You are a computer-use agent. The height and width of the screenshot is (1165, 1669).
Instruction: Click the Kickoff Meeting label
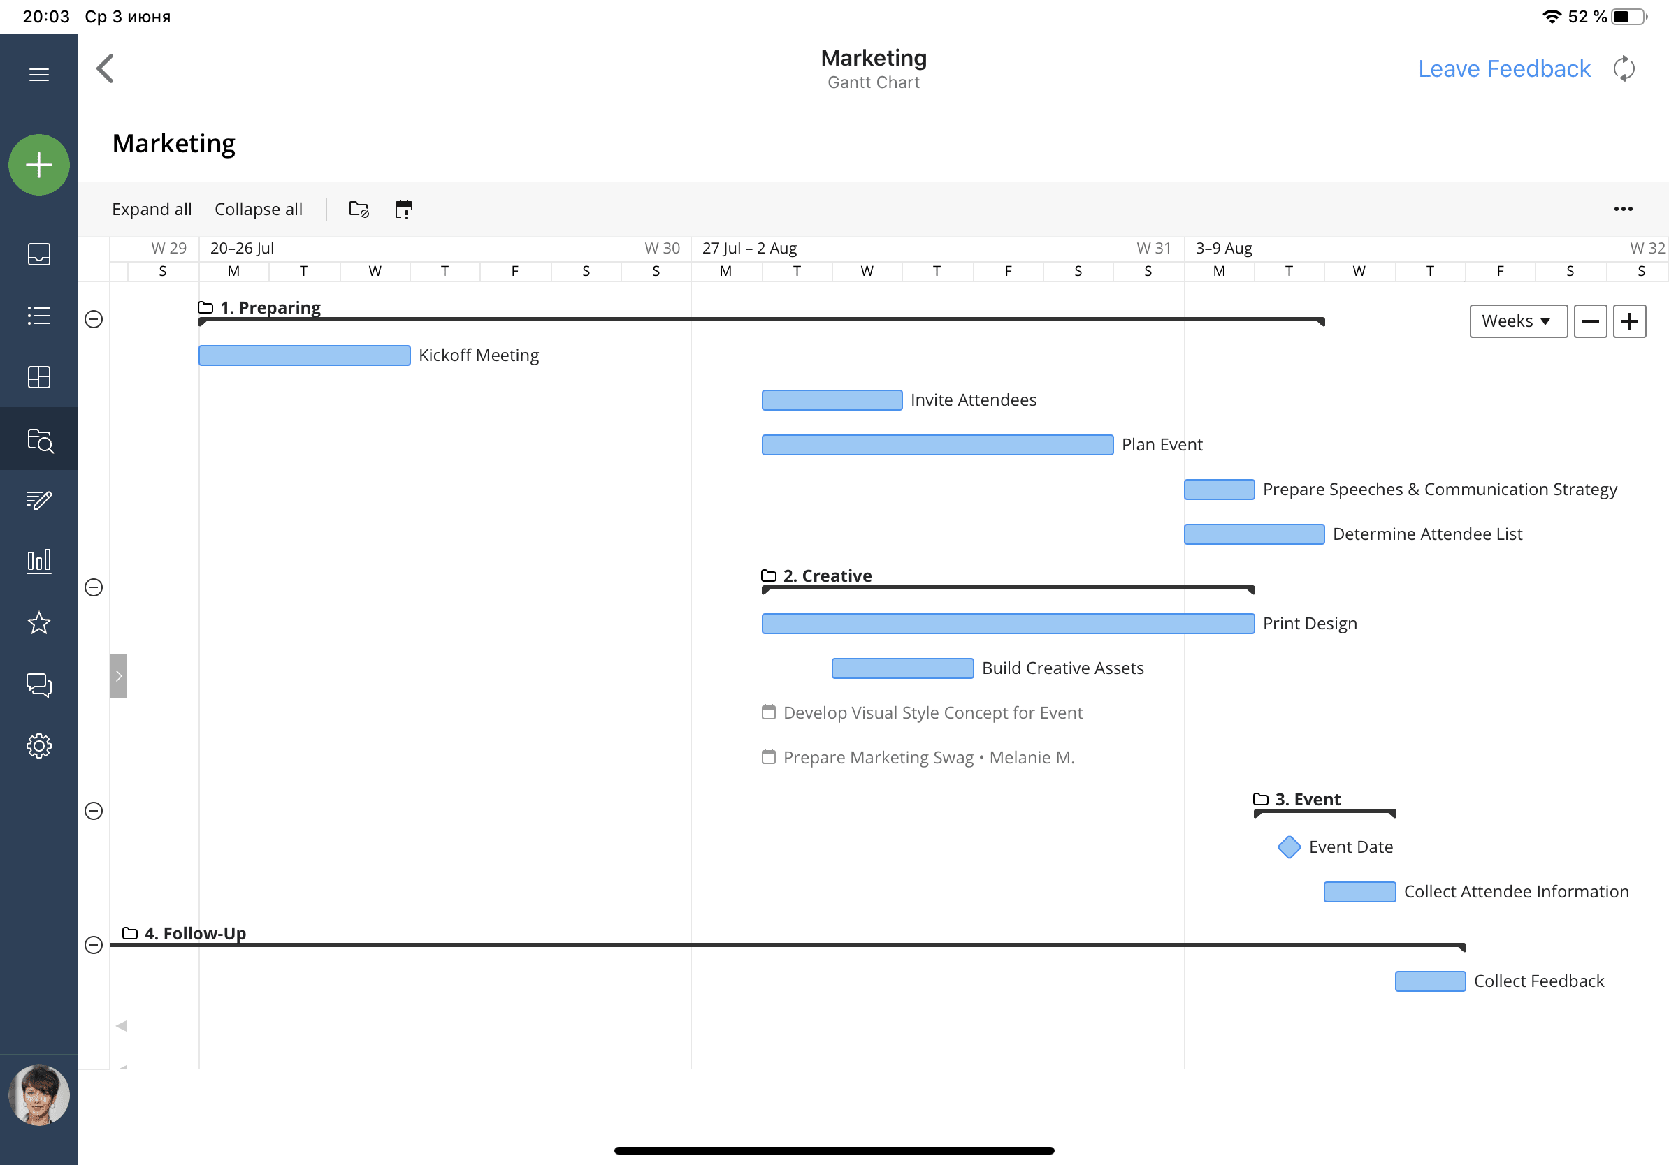click(479, 356)
